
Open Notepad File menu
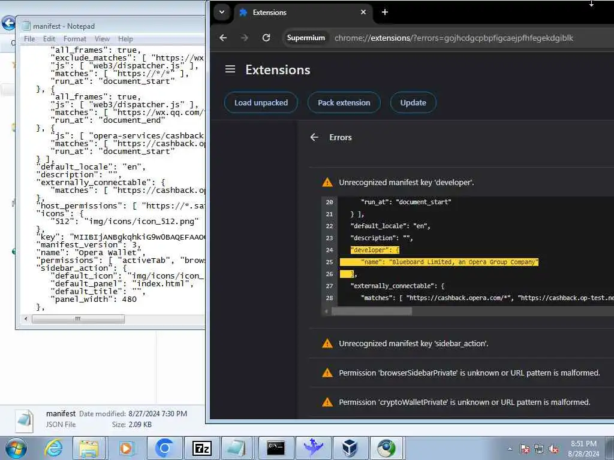coord(29,39)
